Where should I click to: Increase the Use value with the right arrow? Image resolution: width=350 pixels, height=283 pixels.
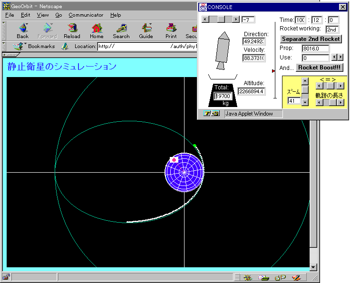point(340,58)
